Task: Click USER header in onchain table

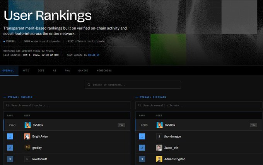Action: [x=27, y=116]
